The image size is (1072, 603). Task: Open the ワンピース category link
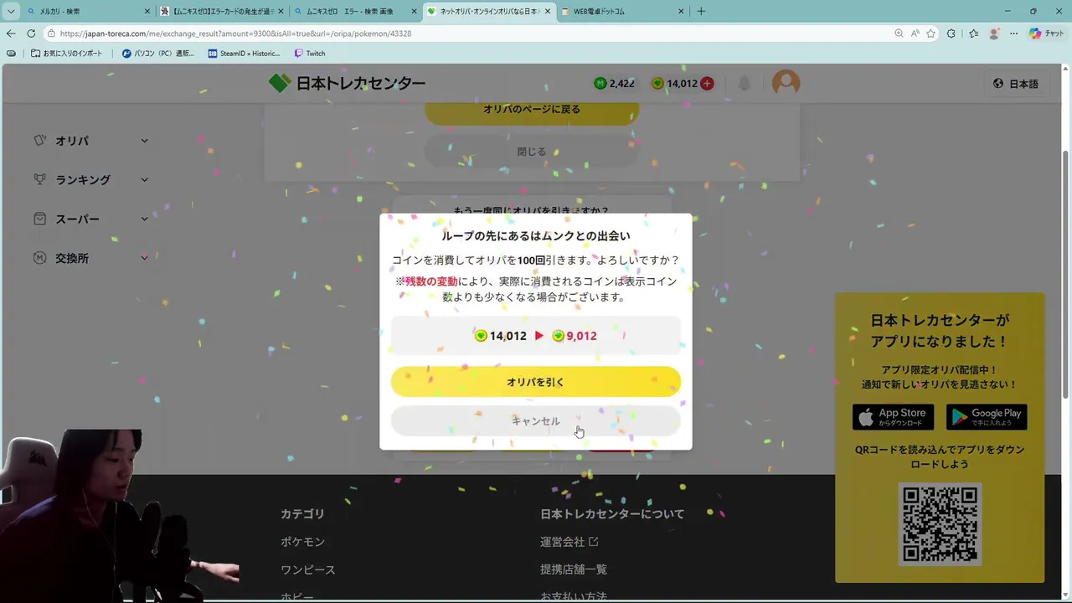(308, 569)
